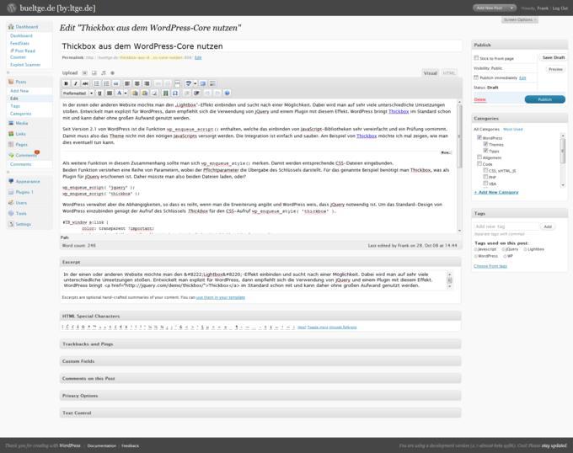Screen dimensions: 573x453
Task: Select the text color A button
Action: point(119,93)
